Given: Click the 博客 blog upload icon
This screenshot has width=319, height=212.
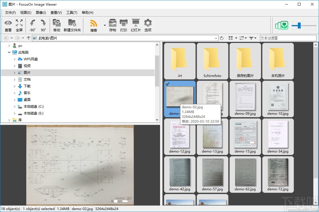Looking at the screenshot, I should [93, 25].
